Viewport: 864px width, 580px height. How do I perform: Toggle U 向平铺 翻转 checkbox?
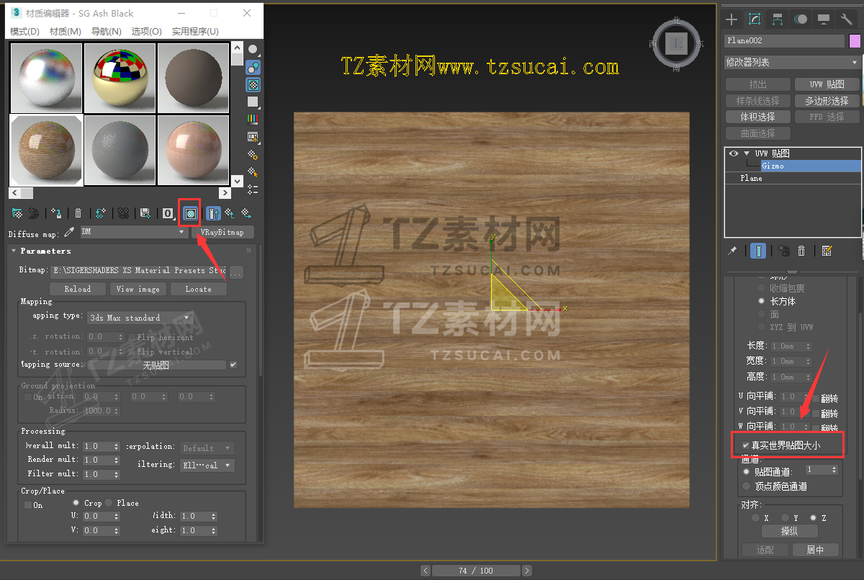tap(816, 398)
